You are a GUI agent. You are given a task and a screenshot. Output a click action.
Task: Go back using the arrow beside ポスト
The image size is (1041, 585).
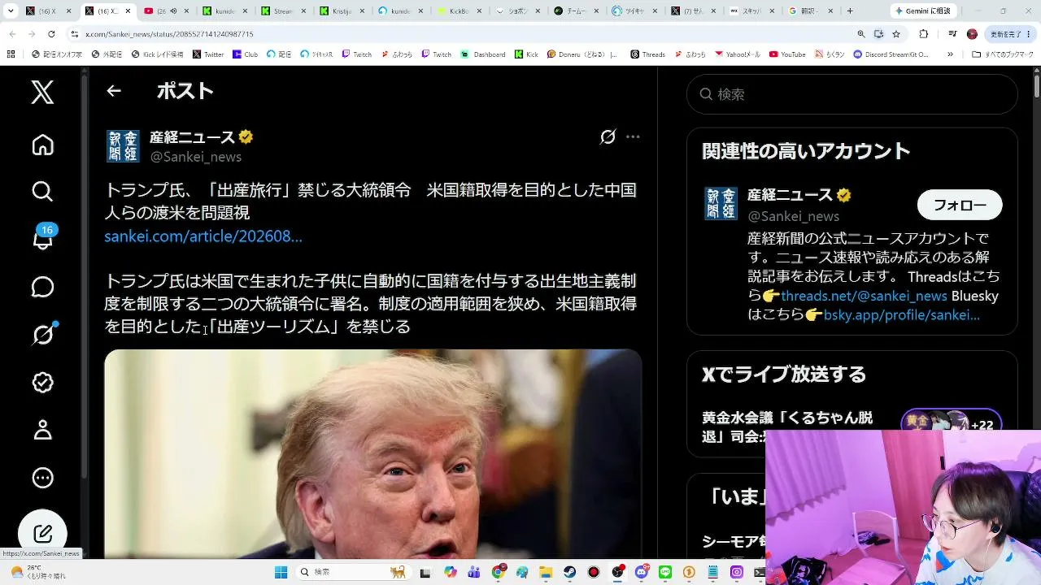pyautogui.click(x=114, y=91)
